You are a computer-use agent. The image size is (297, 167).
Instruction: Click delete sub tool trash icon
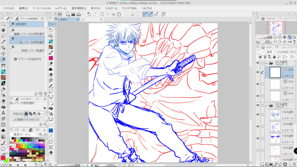45,94
